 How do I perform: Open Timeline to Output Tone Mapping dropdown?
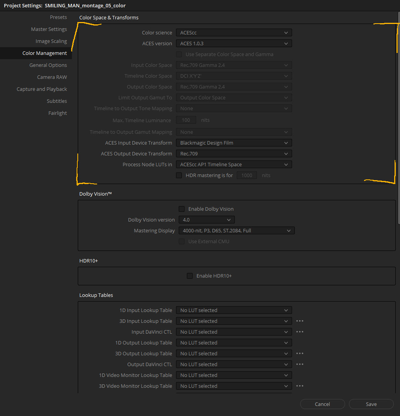pyautogui.click(x=234, y=109)
